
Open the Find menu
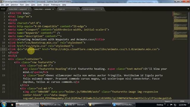22,5
